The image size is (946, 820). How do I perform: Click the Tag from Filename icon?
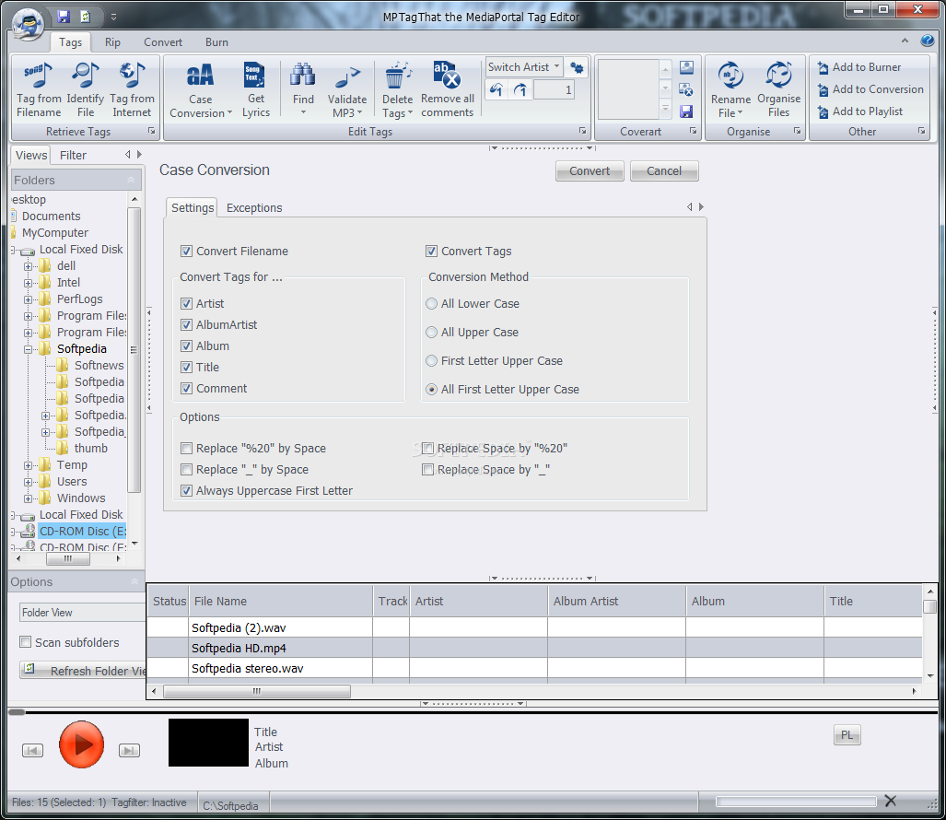pyautogui.click(x=39, y=75)
